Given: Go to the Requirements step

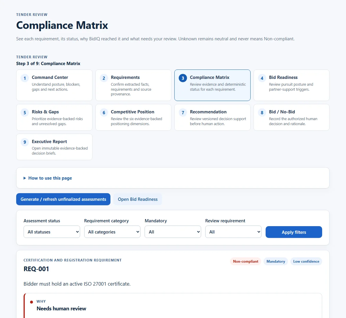Looking at the screenshot, I should click(x=133, y=85).
